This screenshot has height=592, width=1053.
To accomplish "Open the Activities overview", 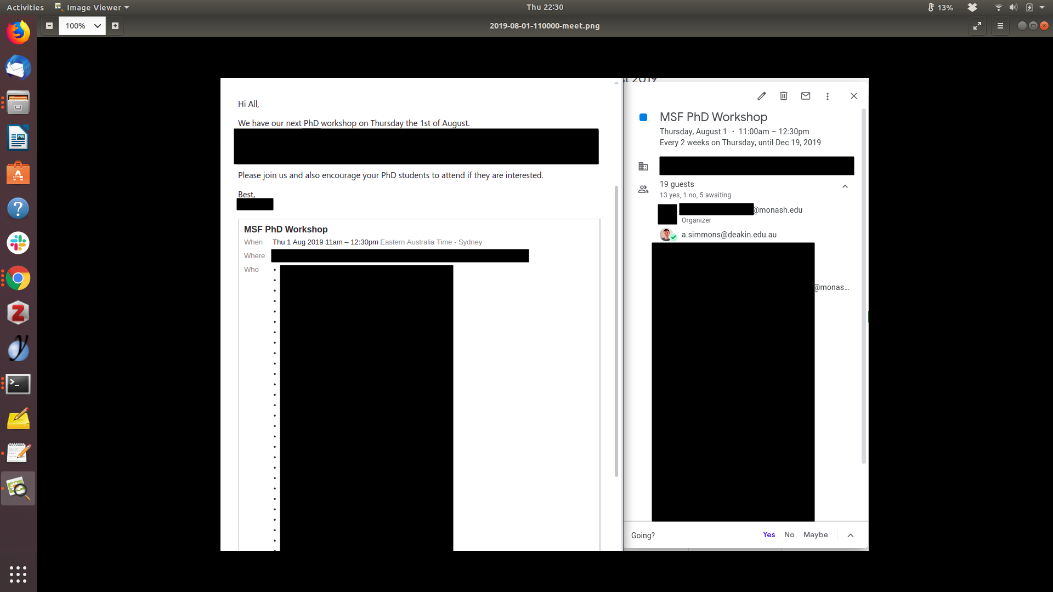I will pos(25,8).
